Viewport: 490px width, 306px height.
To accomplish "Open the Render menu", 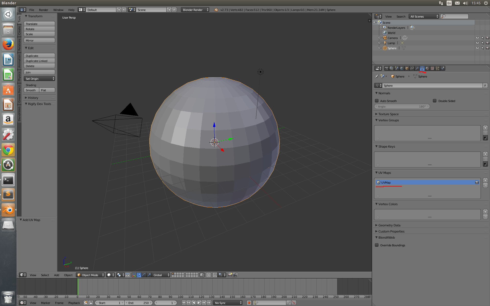I will point(43,10).
